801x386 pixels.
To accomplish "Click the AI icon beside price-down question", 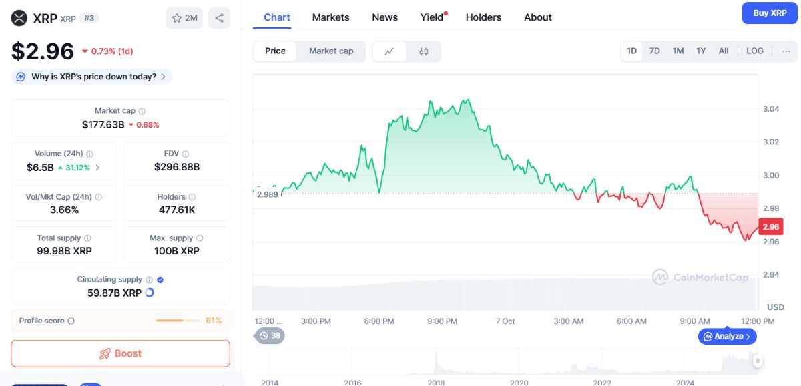I will point(21,77).
